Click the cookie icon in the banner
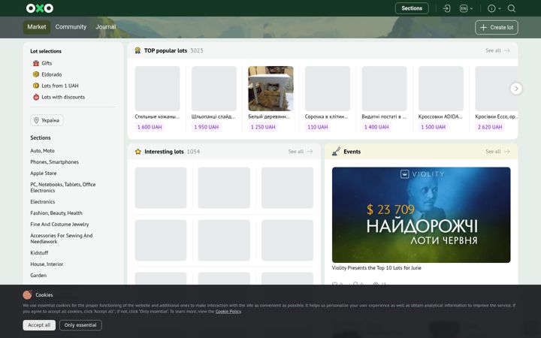 tap(28, 295)
